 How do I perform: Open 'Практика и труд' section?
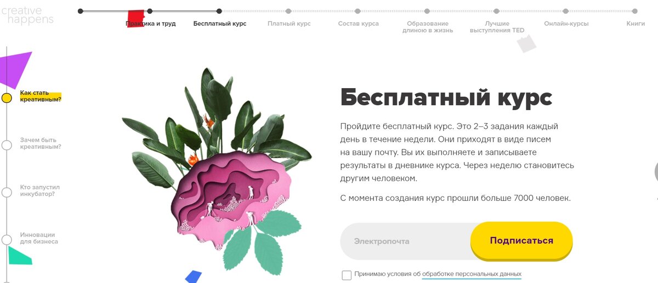(x=151, y=24)
